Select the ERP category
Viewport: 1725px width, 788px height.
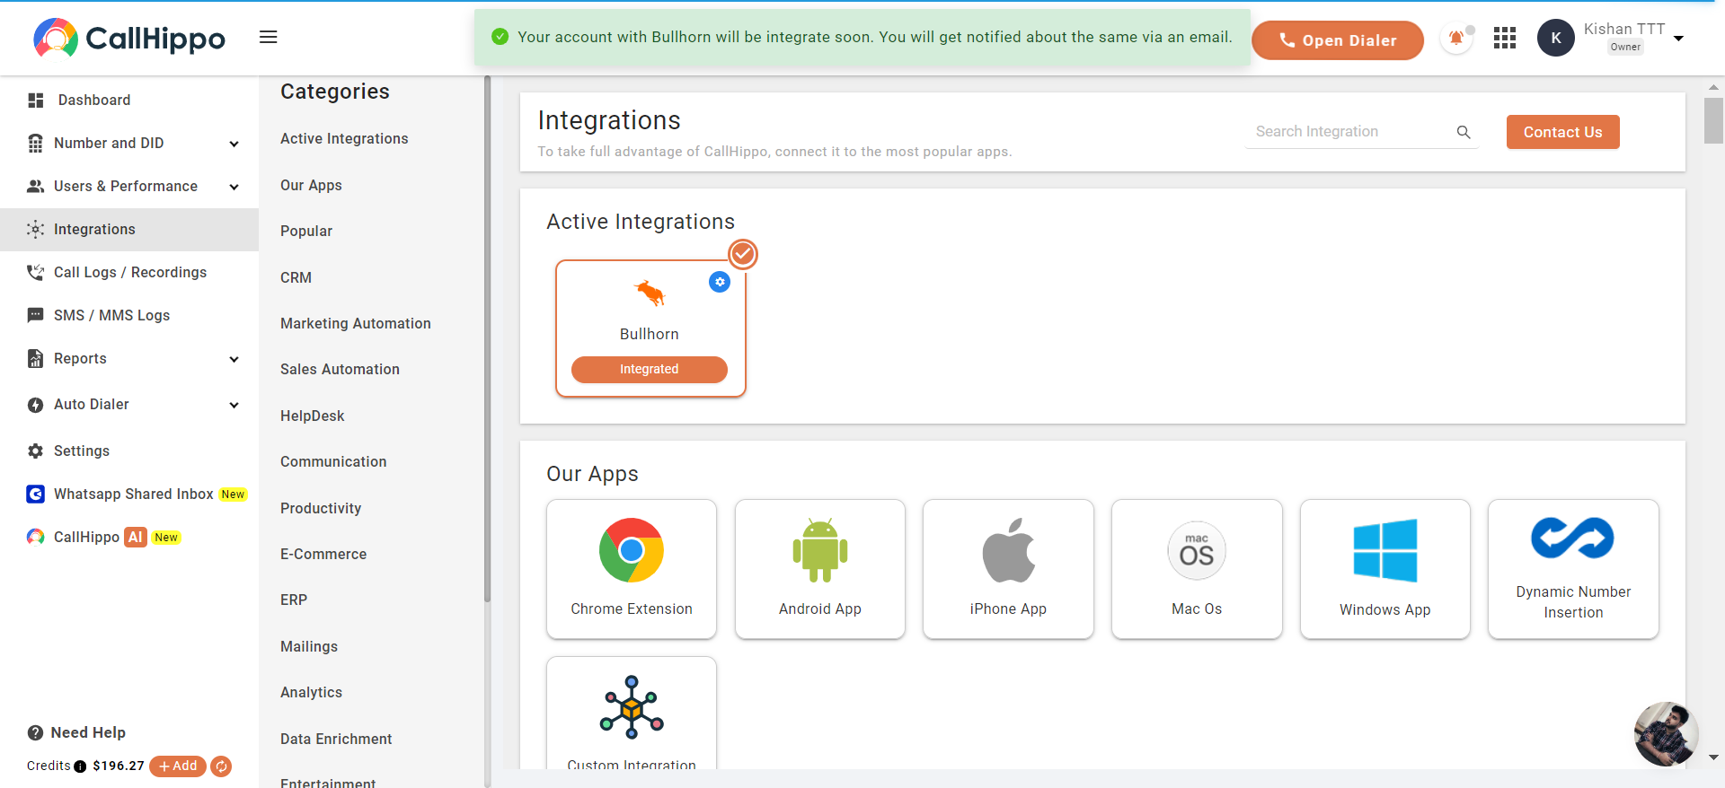294,600
